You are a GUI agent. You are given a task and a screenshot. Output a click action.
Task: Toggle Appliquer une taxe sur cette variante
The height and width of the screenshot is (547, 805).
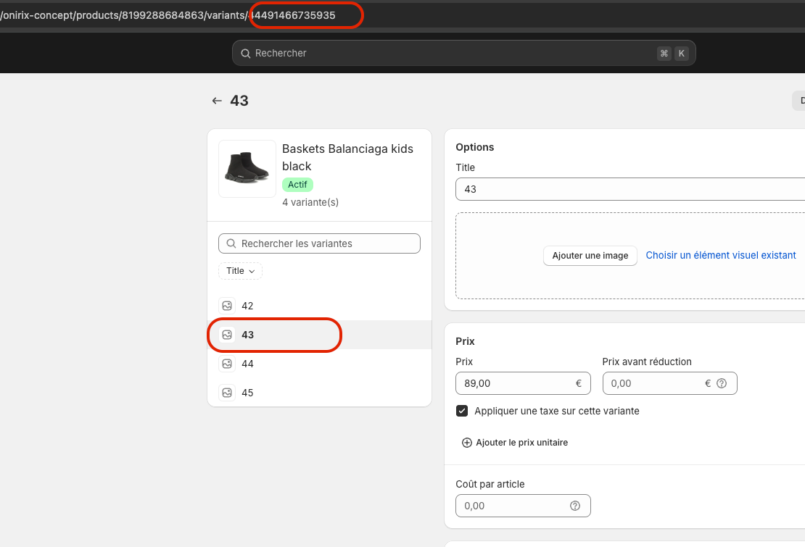462,411
